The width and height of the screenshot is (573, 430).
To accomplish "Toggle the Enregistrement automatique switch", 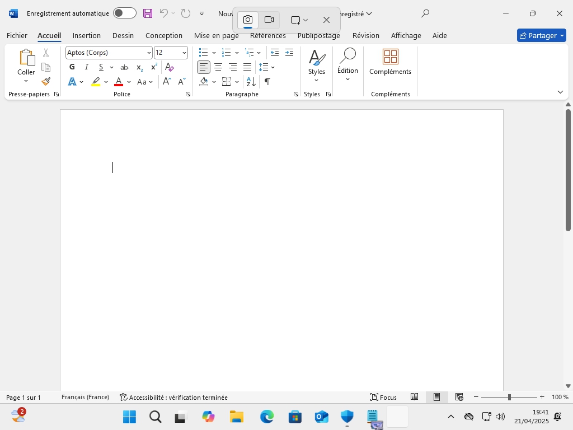I will 124,13.
